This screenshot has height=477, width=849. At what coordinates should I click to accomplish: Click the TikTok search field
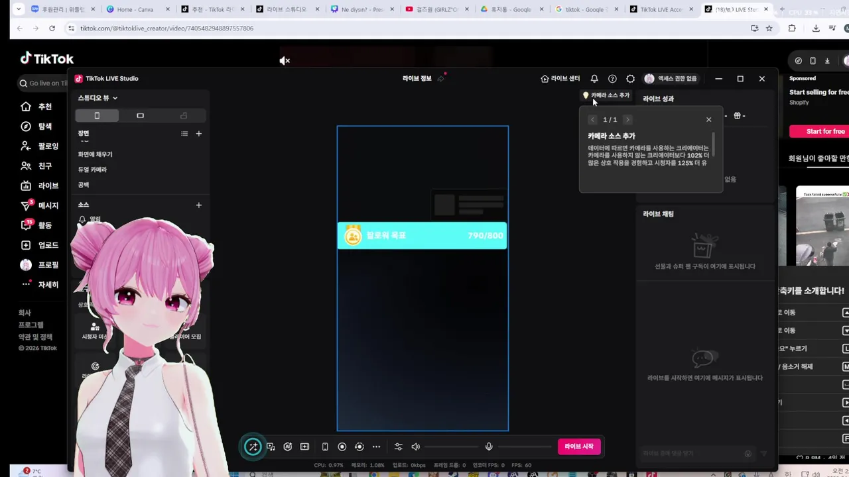(44, 83)
